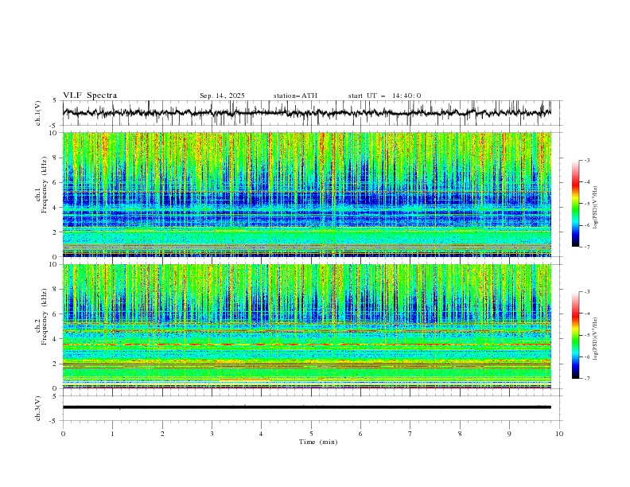Click the upper colorbar 'log(PSD)(V²/Hz)' label
The image size is (630, 487).
click(596, 208)
